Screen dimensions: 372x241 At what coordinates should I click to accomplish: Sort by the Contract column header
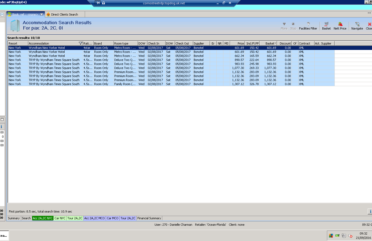point(306,43)
